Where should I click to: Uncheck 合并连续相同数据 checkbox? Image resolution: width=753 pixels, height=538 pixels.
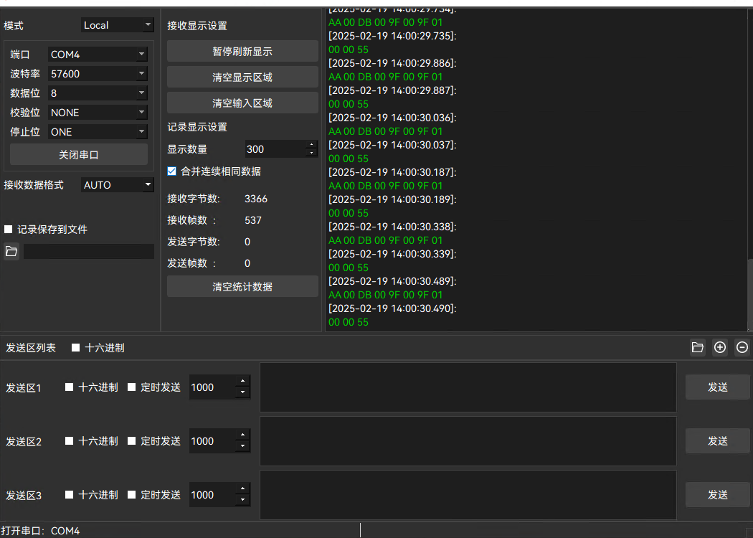[x=171, y=171]
